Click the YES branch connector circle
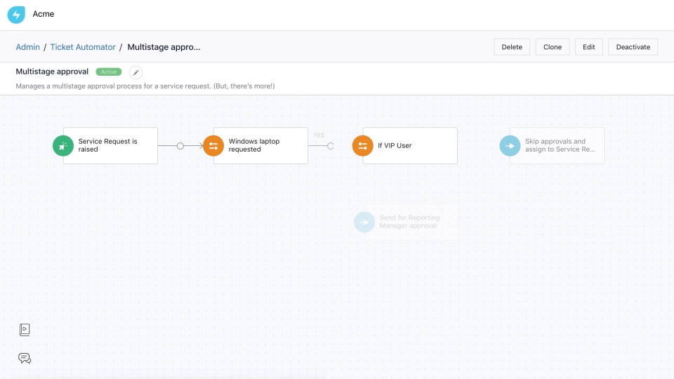The height and width of the screenshot is (379, 674). (331, 146)
